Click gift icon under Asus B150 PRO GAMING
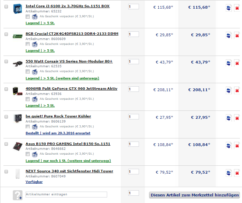This screenshot has width=242, height=203. 35,154
